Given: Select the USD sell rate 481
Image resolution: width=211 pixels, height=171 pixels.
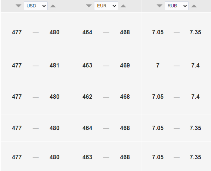Looking at the screenshot, I should click(x=54, y=66).
